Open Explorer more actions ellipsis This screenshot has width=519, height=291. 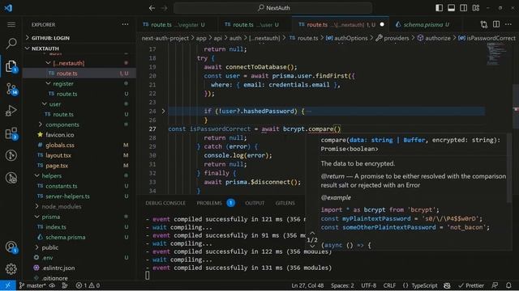click(x=125, y=24)
